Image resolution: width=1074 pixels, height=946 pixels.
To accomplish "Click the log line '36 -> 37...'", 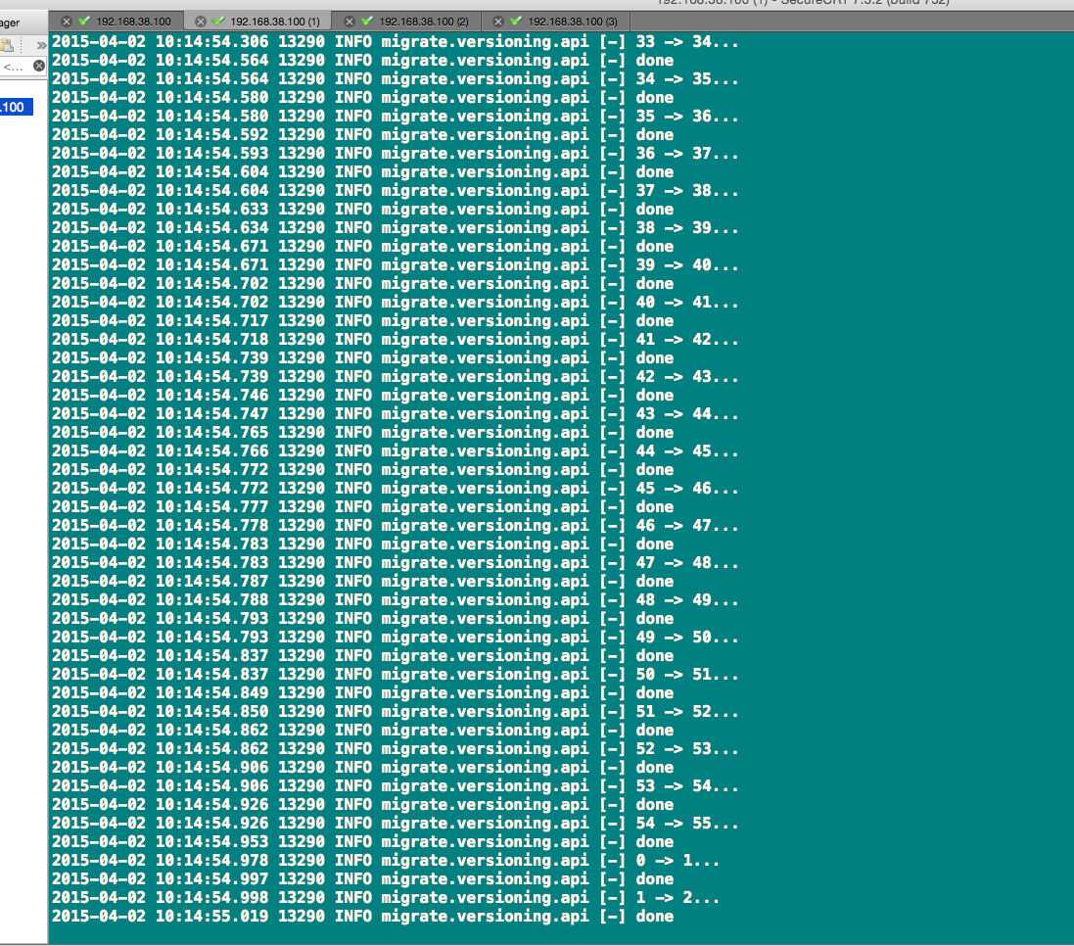I will (x=396, y=154).
